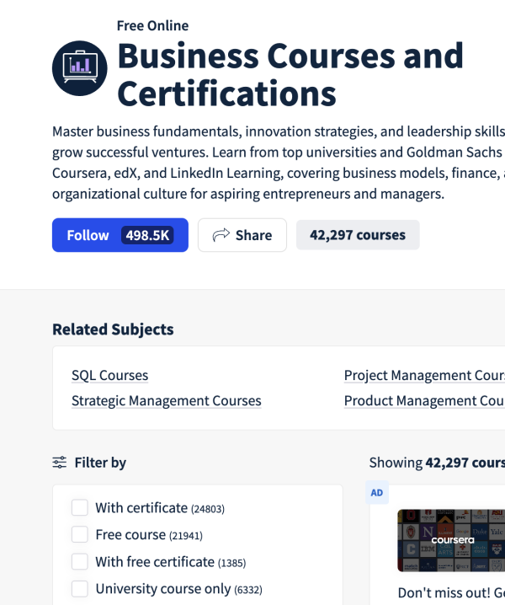Click the business presentation board icon
The width and height of the screenshot is (505, 605).
coord(80,67)
